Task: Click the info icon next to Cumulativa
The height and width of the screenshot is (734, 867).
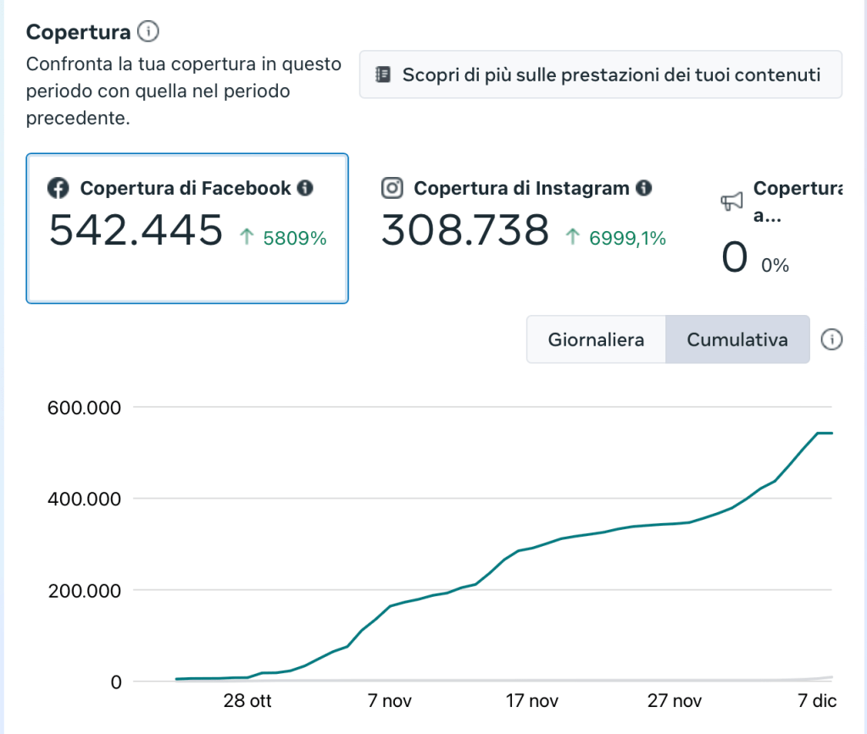Action: pyautogui.click(x=832, y=339)
